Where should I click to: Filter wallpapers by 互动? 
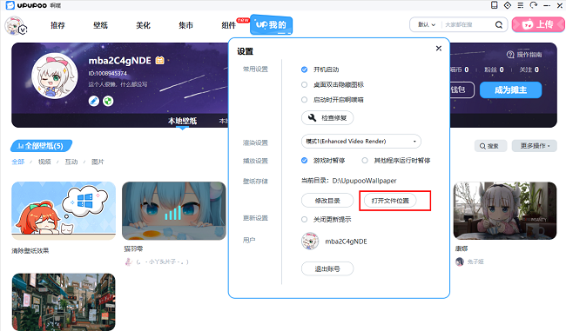tap(71, 162)
